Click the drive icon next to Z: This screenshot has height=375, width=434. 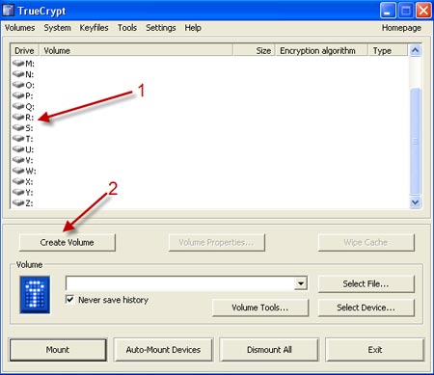click(x=18, y=202)
